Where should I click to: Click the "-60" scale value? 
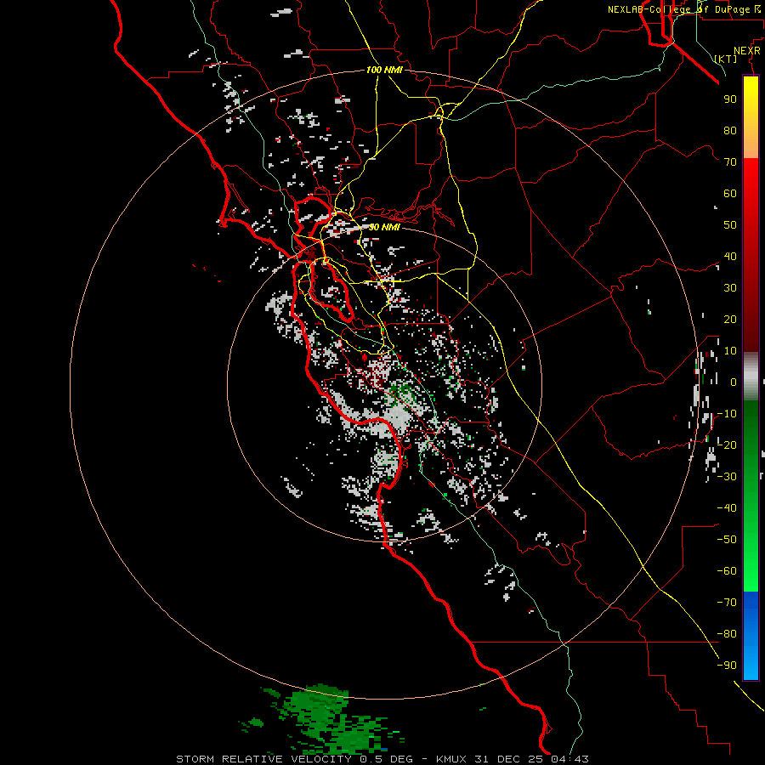point(727,571)
